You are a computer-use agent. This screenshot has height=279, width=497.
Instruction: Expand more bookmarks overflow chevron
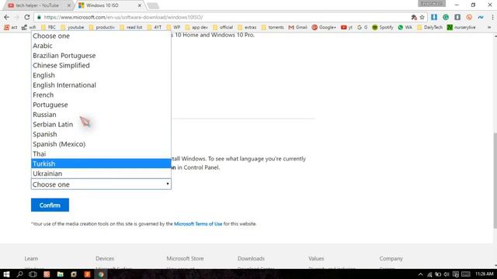[x=489, y=28]
